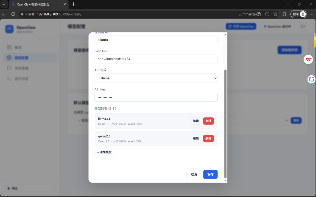The width and height of the screenshot is (316, 197).
Task: Click the blue add provider button
Action: coord(289,50)
